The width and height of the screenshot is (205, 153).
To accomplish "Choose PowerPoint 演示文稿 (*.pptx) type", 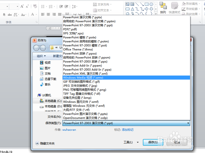I will coord(126,17).
